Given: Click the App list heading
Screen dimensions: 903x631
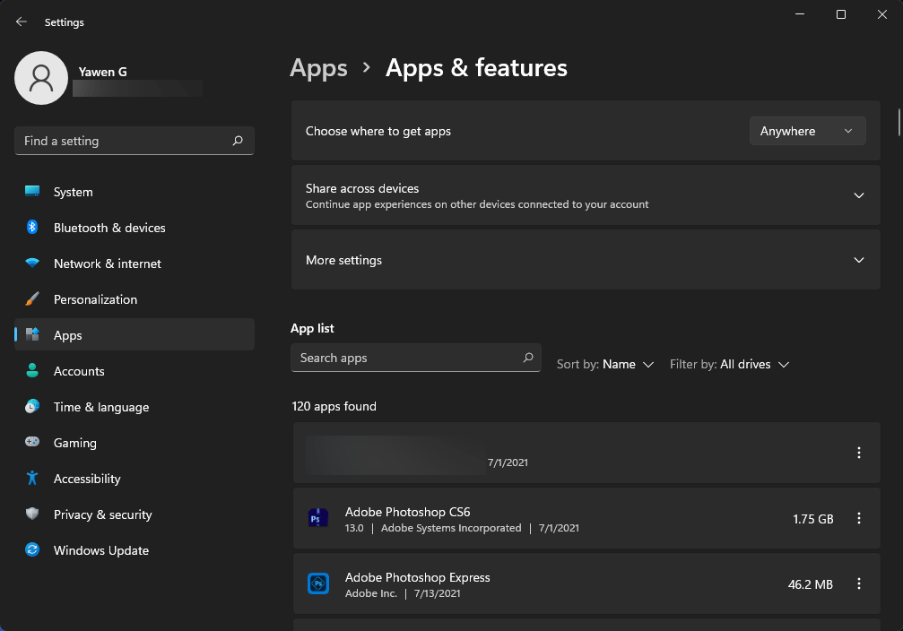Looking at the screenshot, I should click(x=312, y=328).
